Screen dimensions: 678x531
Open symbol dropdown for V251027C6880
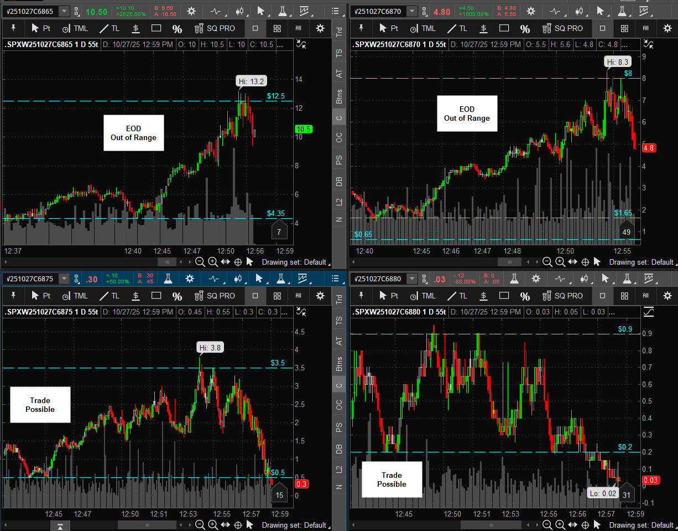pyautogui.click(x=411, y=279)
